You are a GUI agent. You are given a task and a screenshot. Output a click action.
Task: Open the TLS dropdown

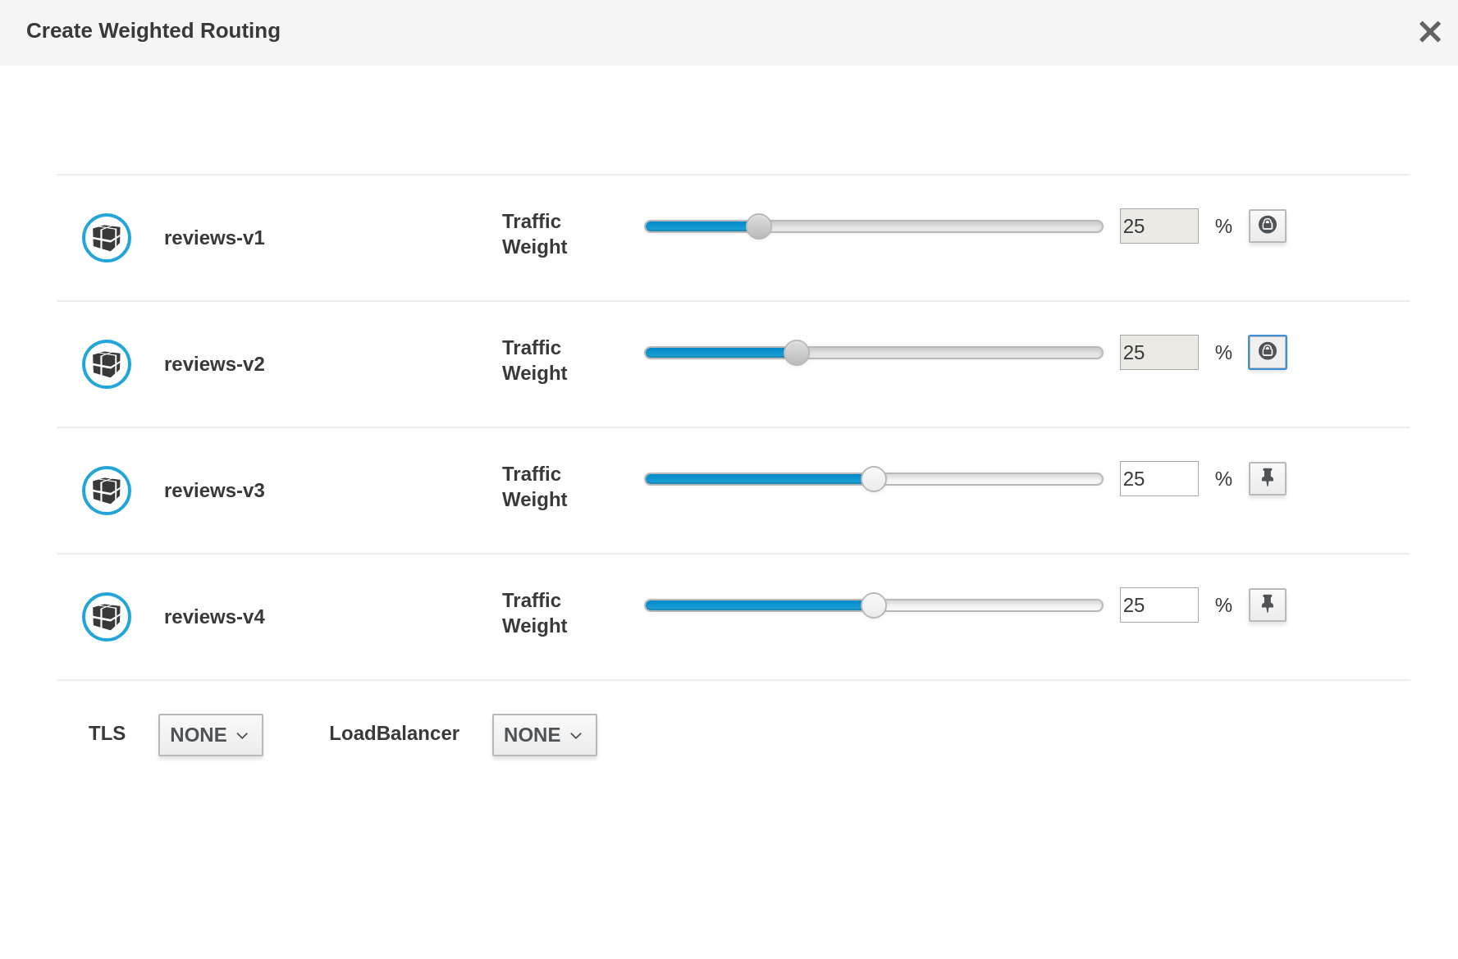pos(211,735)
